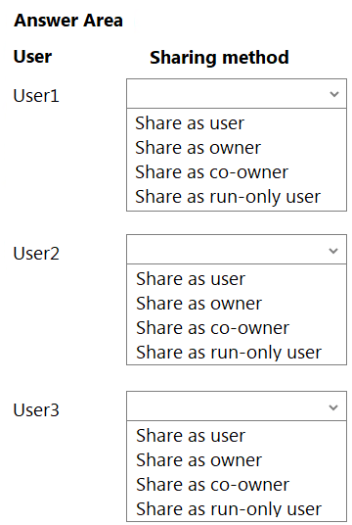
Task: Select "Share as user" for User2
Action: pos(191,278)
